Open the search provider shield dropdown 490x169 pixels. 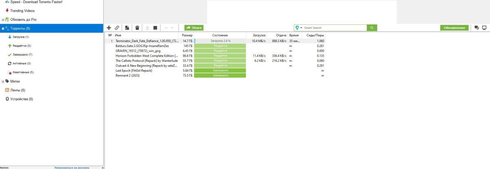pos(298,28)
